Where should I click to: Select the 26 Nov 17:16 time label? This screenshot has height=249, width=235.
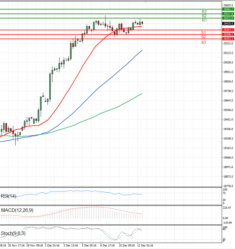click(16, 245)
